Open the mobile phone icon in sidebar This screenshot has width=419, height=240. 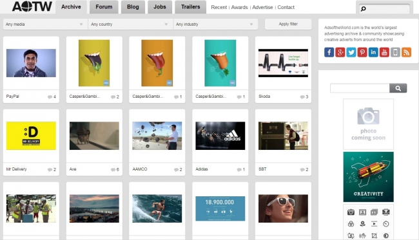click(x=396, y=52)
